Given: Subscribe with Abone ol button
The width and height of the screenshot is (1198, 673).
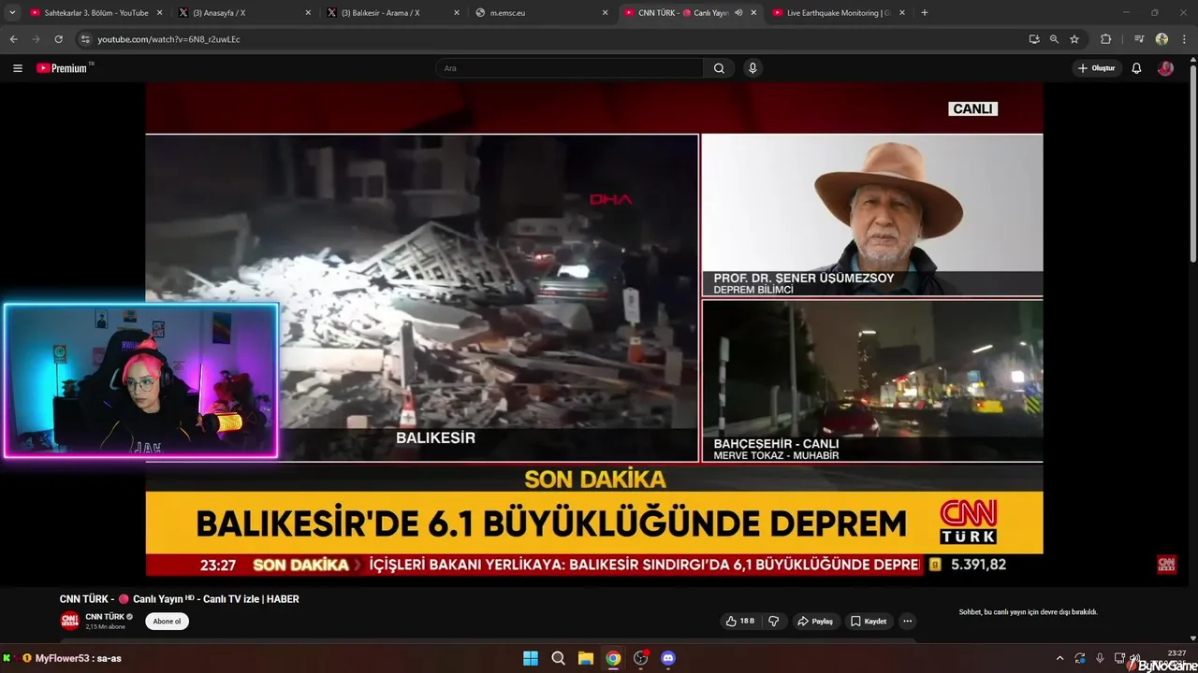Looking at the screenshot, I should click(x=167, y=622).
